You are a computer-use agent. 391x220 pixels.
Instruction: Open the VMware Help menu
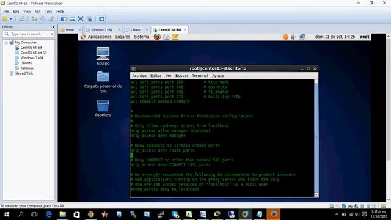[x=60, y=12]
